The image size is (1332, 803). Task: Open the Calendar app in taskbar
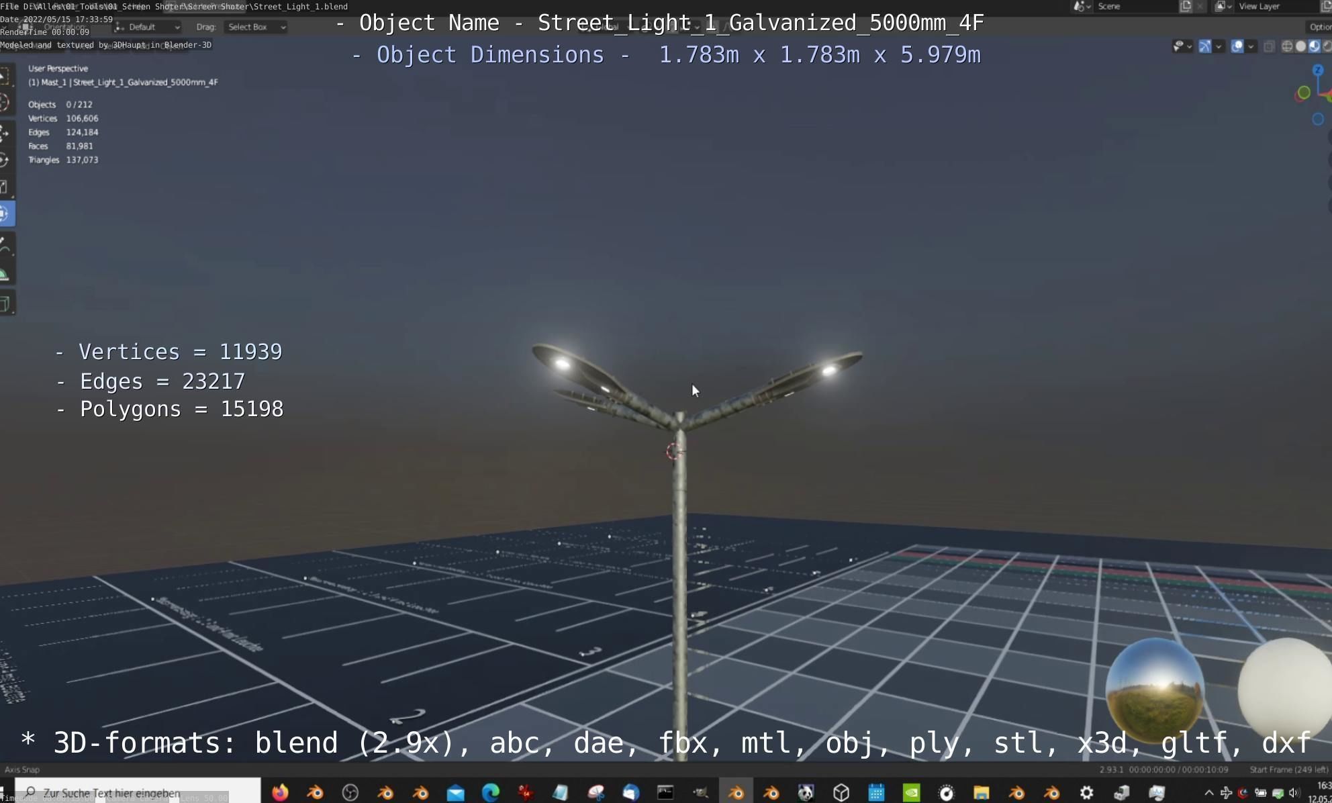coord(876,792)
